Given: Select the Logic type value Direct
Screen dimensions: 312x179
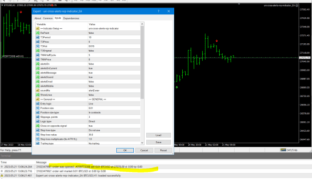Looking at the screenshot, I should coord(92,121).
